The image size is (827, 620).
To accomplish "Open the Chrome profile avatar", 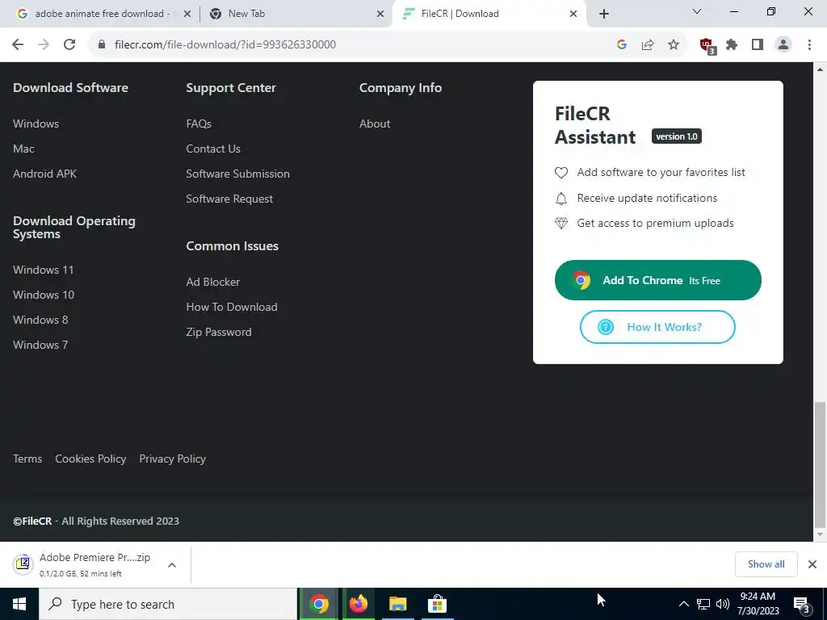I will coord(783,44).
